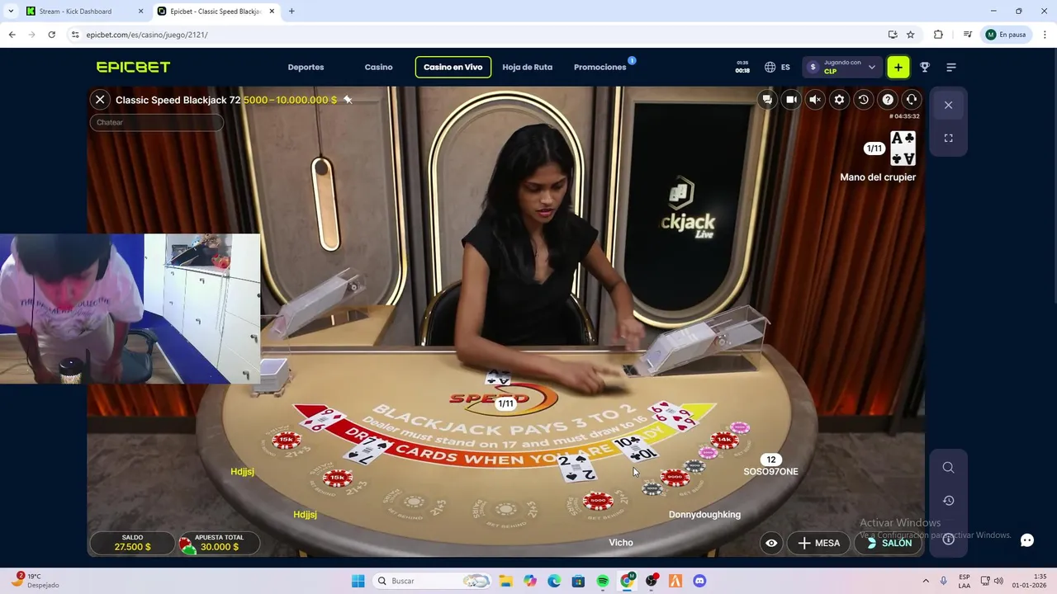Open the game chat panel icon
The image size is (1057, 594).
point(767,100)
